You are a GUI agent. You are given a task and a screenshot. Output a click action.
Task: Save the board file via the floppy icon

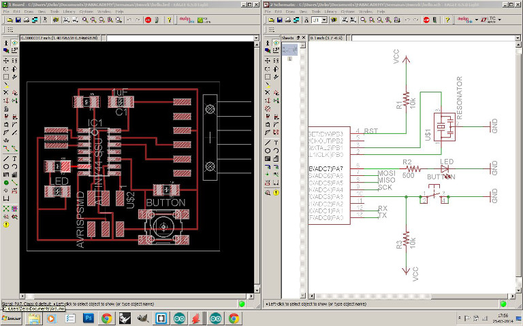[x=18, y=20]
